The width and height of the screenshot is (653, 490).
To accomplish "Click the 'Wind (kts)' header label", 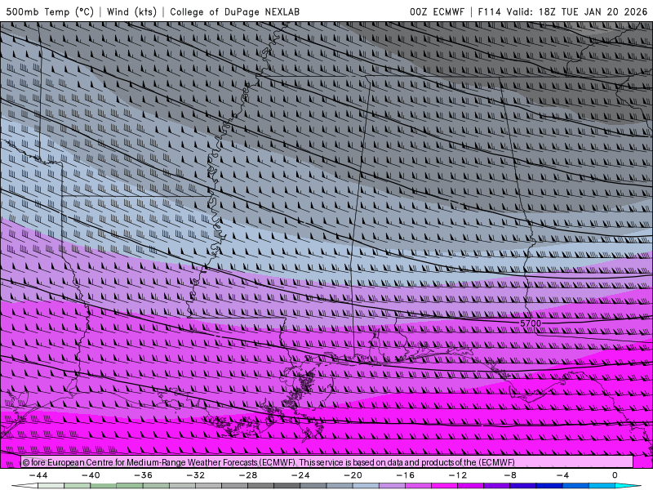I will [x=131, y=11].
